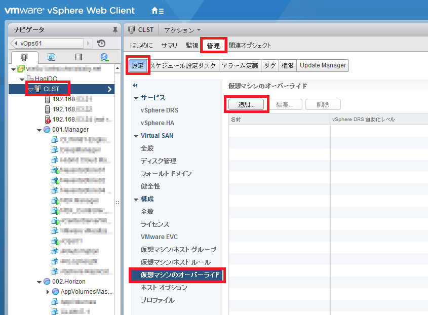Open プロファイル settings
Image resolution: width=428 pixels, height=315 pixels.
(158, 300)
